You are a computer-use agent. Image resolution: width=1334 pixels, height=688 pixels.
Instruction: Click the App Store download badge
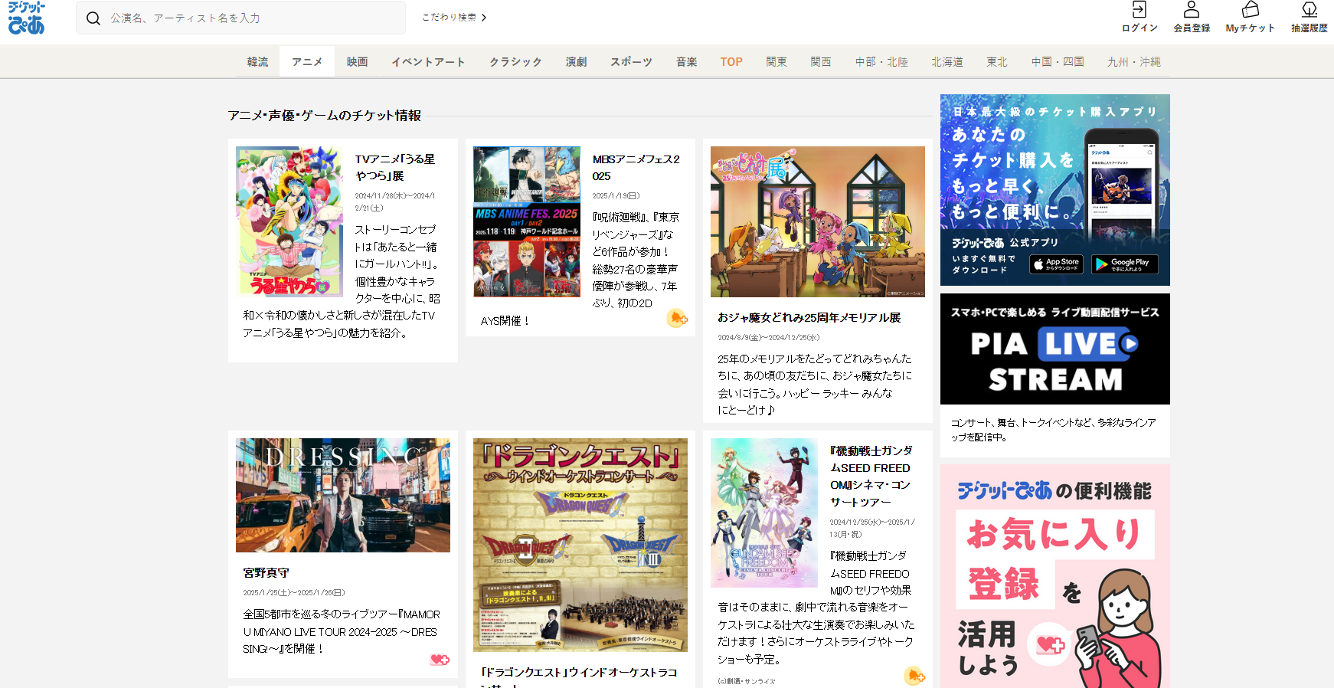coord(1056,264)
